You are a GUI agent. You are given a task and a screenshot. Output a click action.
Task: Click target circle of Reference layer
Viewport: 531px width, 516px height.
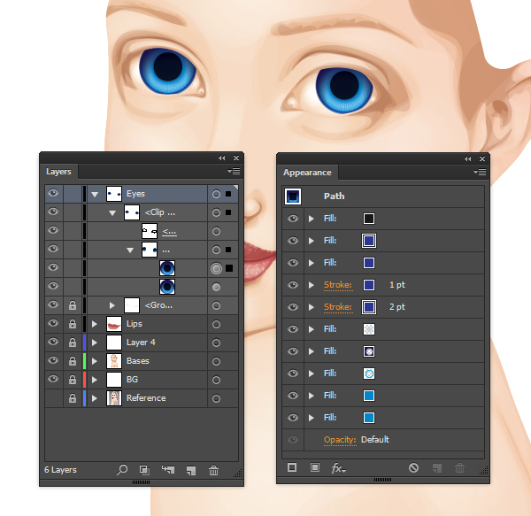(x=216, y=398)
